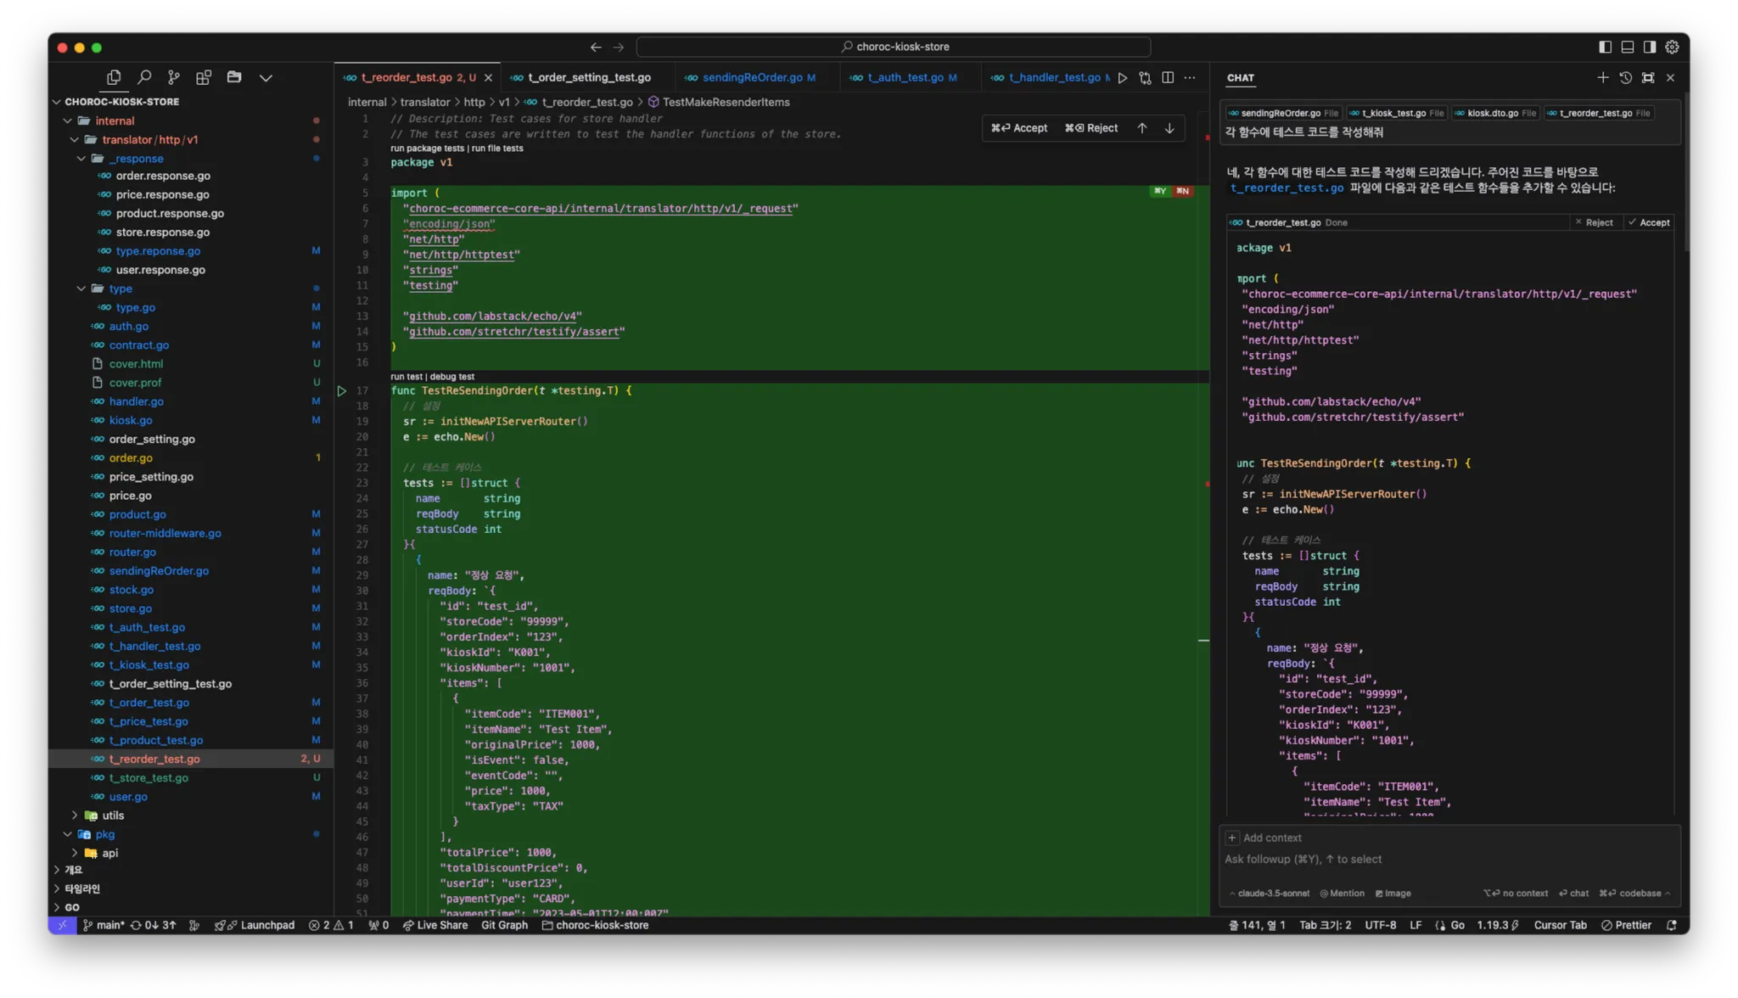
Task: Open the Extensions view icon
Action: tap(204, 77)
